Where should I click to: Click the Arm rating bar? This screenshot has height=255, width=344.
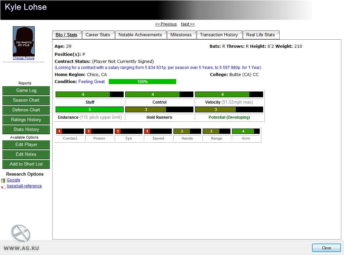pos(246,131)
